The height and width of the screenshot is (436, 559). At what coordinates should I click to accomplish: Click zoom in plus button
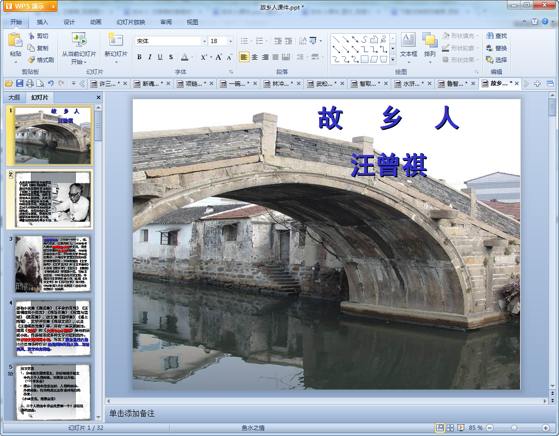point(545,428)
